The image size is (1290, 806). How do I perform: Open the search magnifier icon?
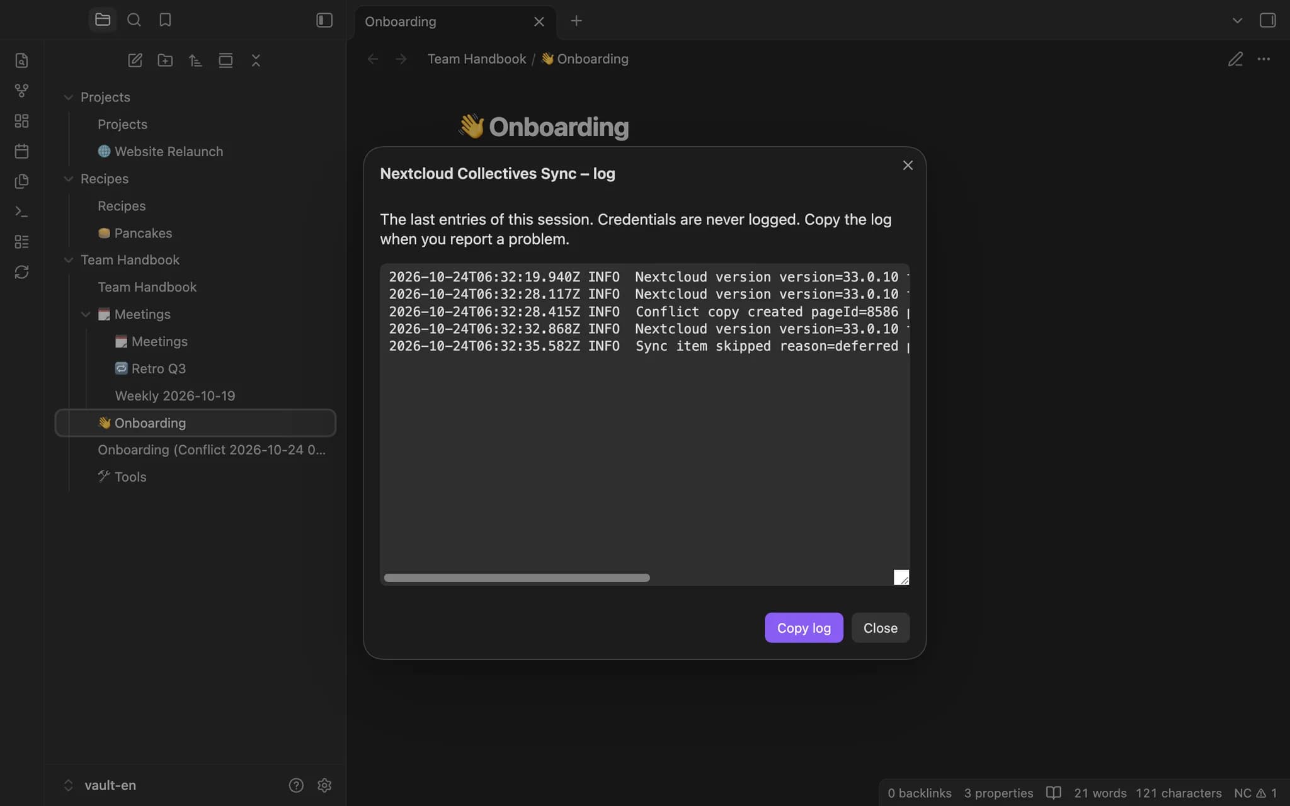click(x=134, y=20)
